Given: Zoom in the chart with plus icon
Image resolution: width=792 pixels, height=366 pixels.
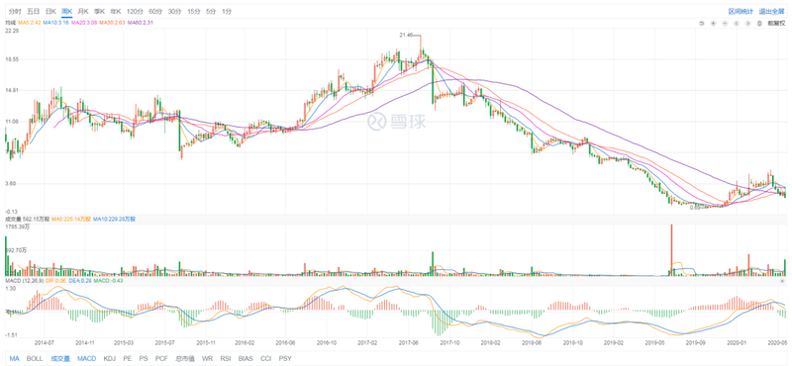Looking at the screenshot, I should point(713,23).
